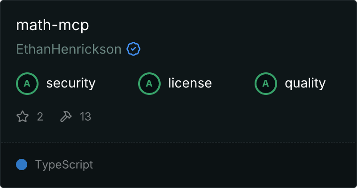Image resolution: width=357 pixels, height=188 pixels.
Task: Click empty footer area right of TypeScript
Action: pyautogui.click(x=225, y=165)
